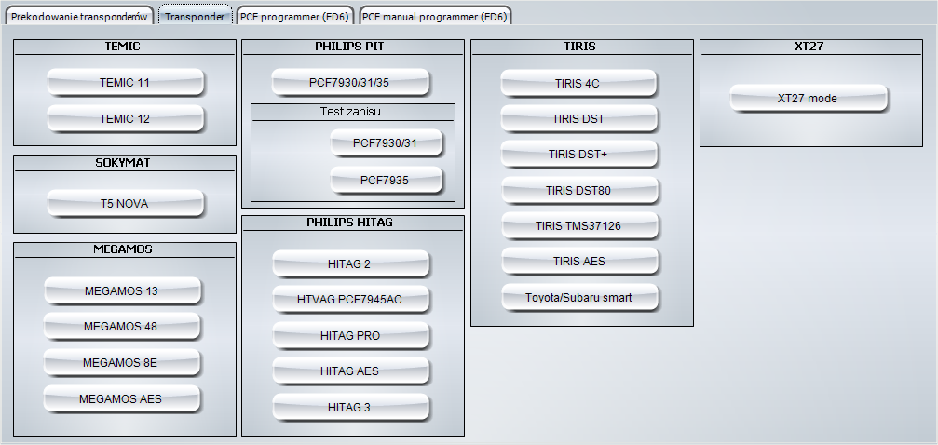Choose HTVAG PCF7945AC

[350, 299]
